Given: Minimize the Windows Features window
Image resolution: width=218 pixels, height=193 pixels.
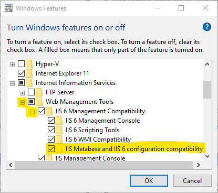Looking at the screenshot, I should tap(158, 8).
